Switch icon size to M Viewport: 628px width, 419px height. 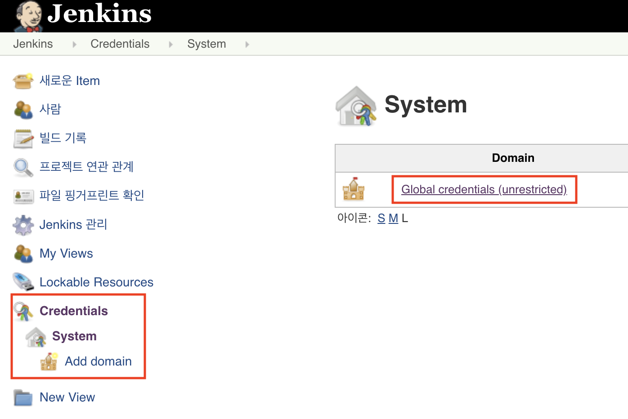point(394,218)
